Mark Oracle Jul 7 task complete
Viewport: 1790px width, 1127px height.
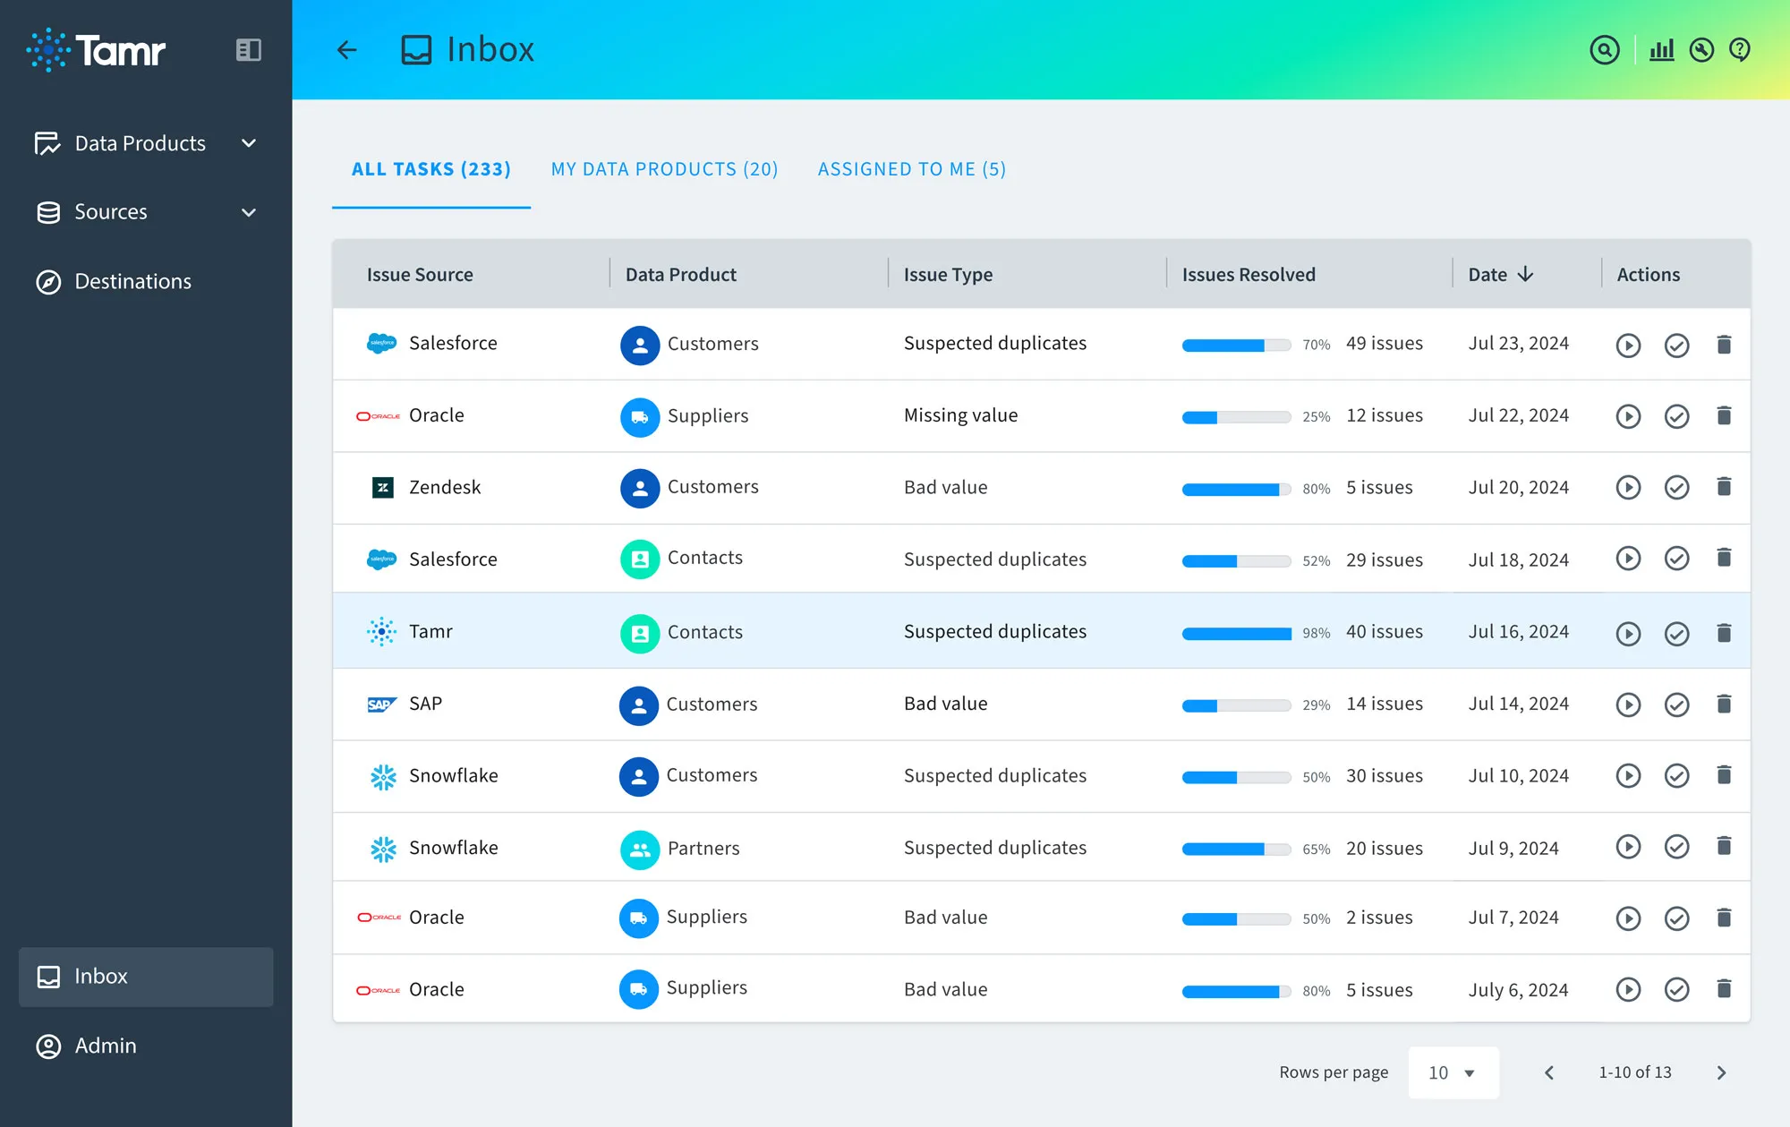point(1676,918)
